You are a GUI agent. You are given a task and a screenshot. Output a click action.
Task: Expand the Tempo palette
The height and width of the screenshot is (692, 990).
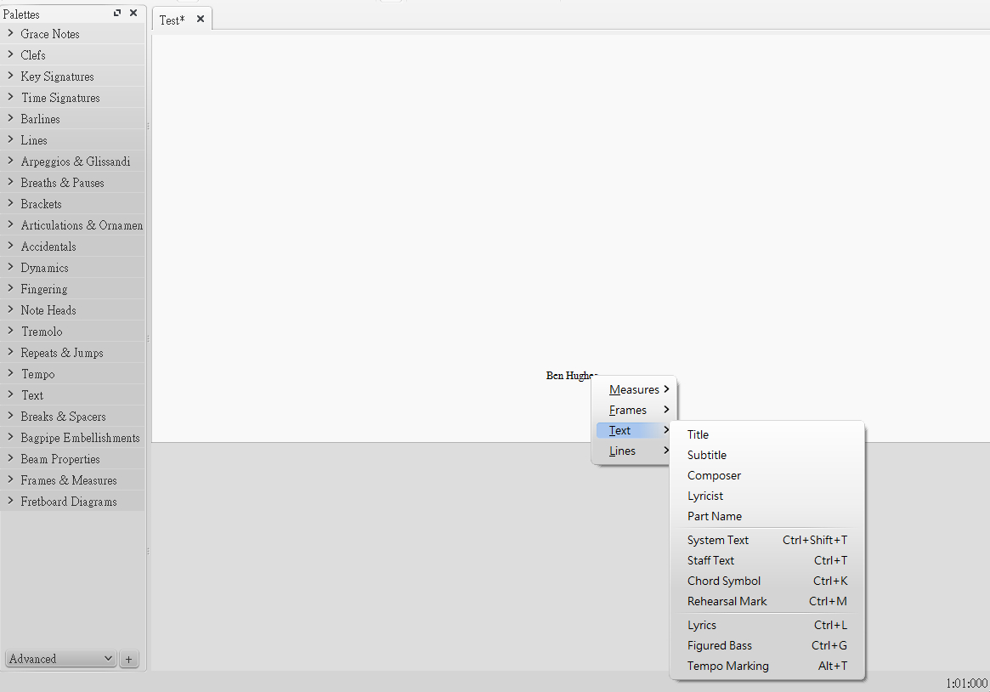pyautogui.click(x=38, y=373)
